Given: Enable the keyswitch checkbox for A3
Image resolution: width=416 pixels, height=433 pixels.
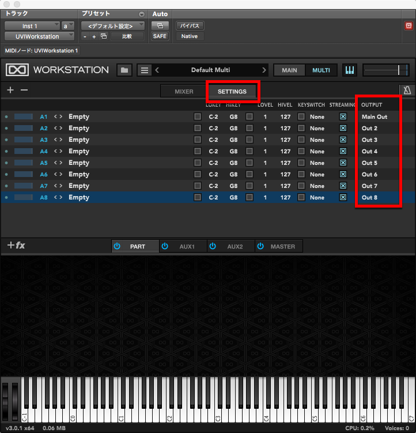Looking at the screenshot, I should (301, 140).
